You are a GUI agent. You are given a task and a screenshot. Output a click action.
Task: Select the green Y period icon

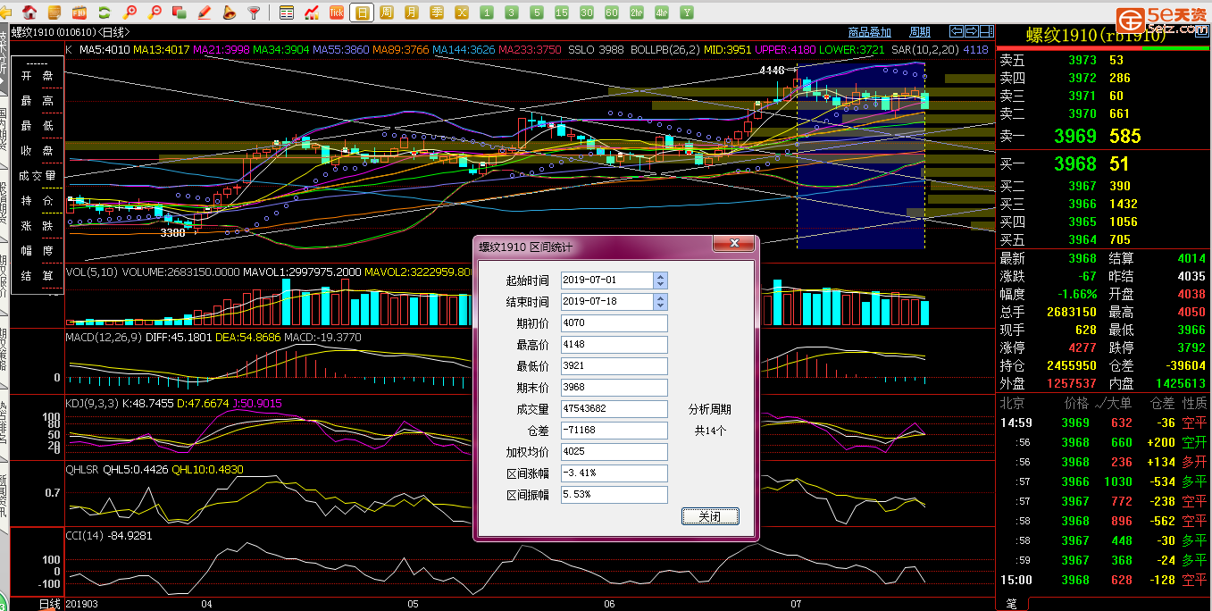687,13
